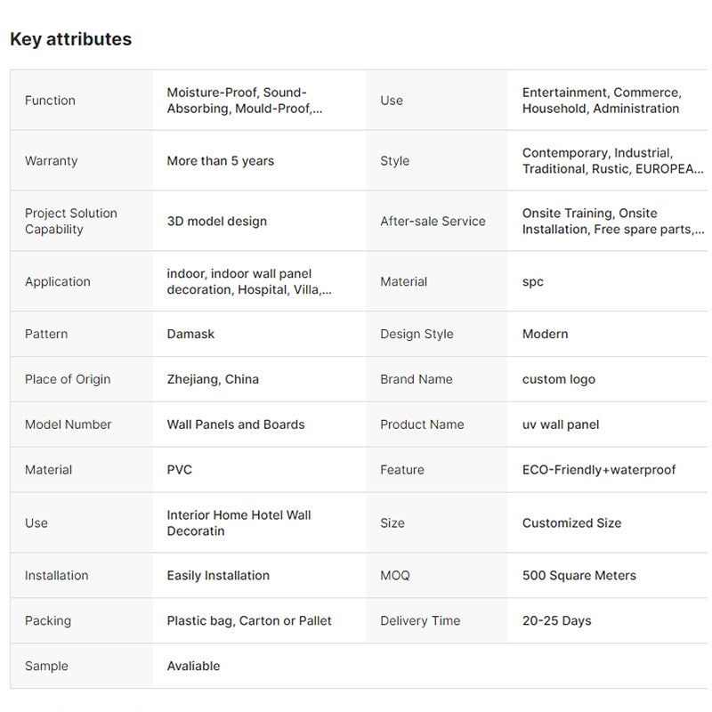Select the spc material value
Image resolution: width=712 pixels, height=712 pixels.
coord(533,282)
